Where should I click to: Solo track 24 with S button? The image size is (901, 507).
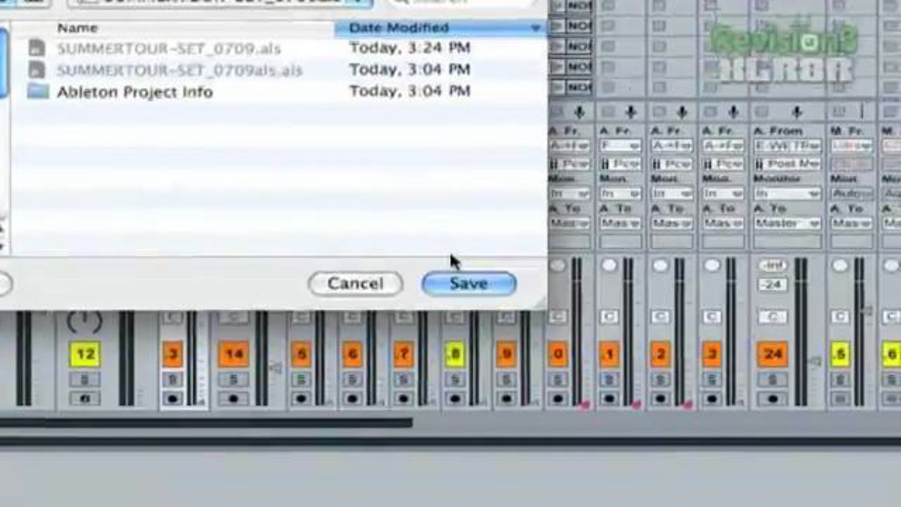773,380
